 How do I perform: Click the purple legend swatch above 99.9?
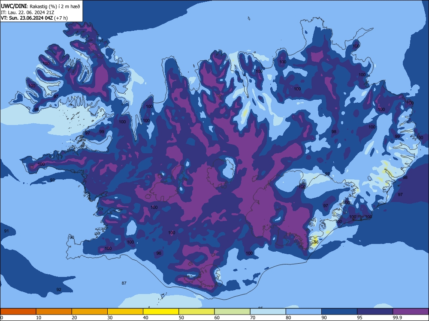pos(411,312)
